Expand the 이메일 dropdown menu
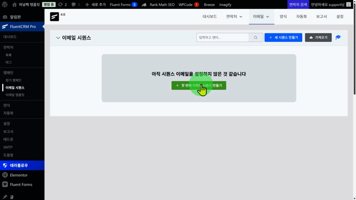This screenshot has height=200, width=356. click(261, 16)
